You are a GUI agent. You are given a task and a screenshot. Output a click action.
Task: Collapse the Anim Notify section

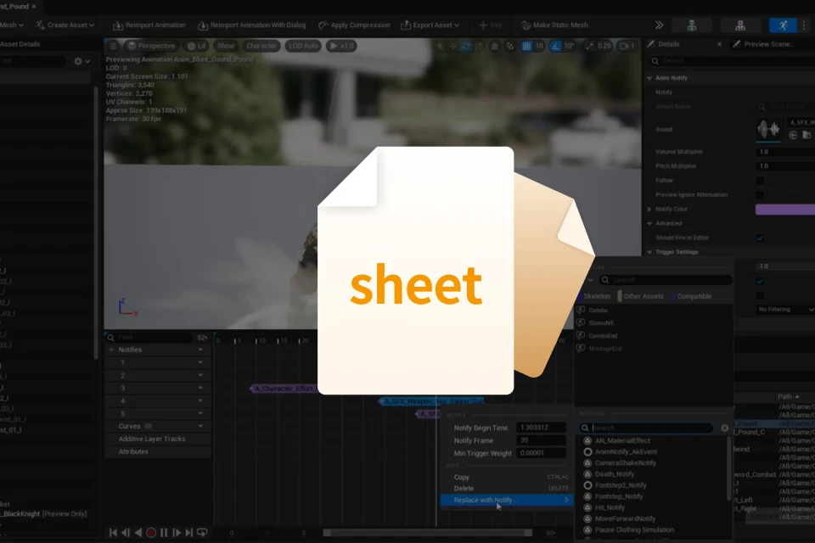coord(649,78)
